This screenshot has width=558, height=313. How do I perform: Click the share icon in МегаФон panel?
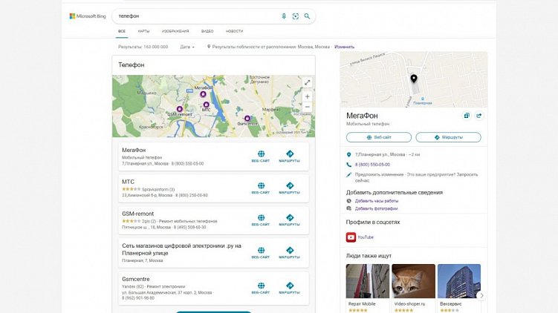[479, 116]
